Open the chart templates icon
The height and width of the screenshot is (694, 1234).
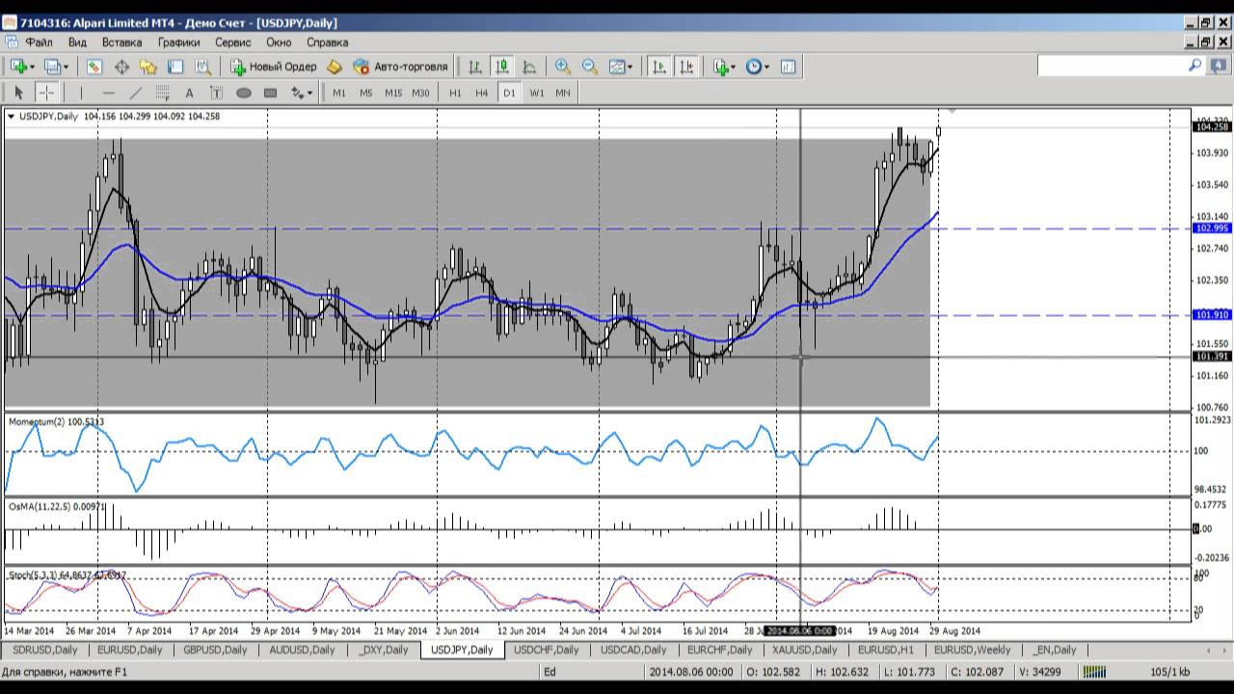click(x=789, y=67)
